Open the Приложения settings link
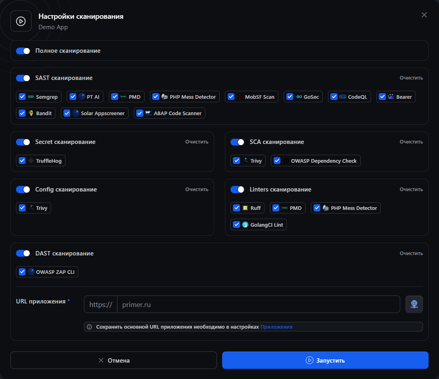Viewport: 439px width, 379px height. click(x=276, y=327)
